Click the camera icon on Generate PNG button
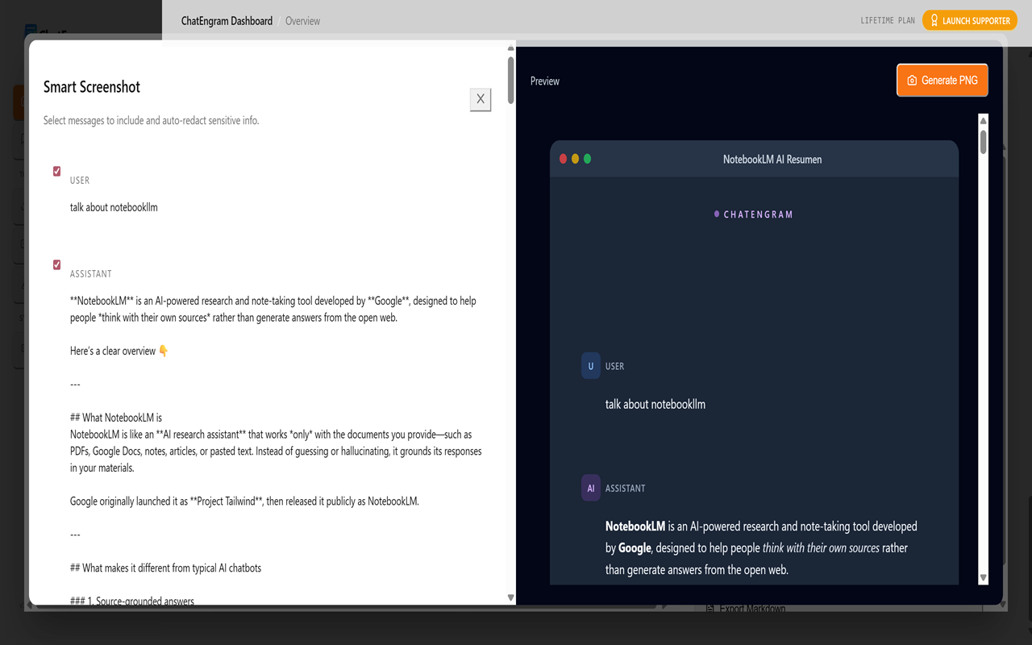This screenshot has width=1032, height=645. coord(911,79)
